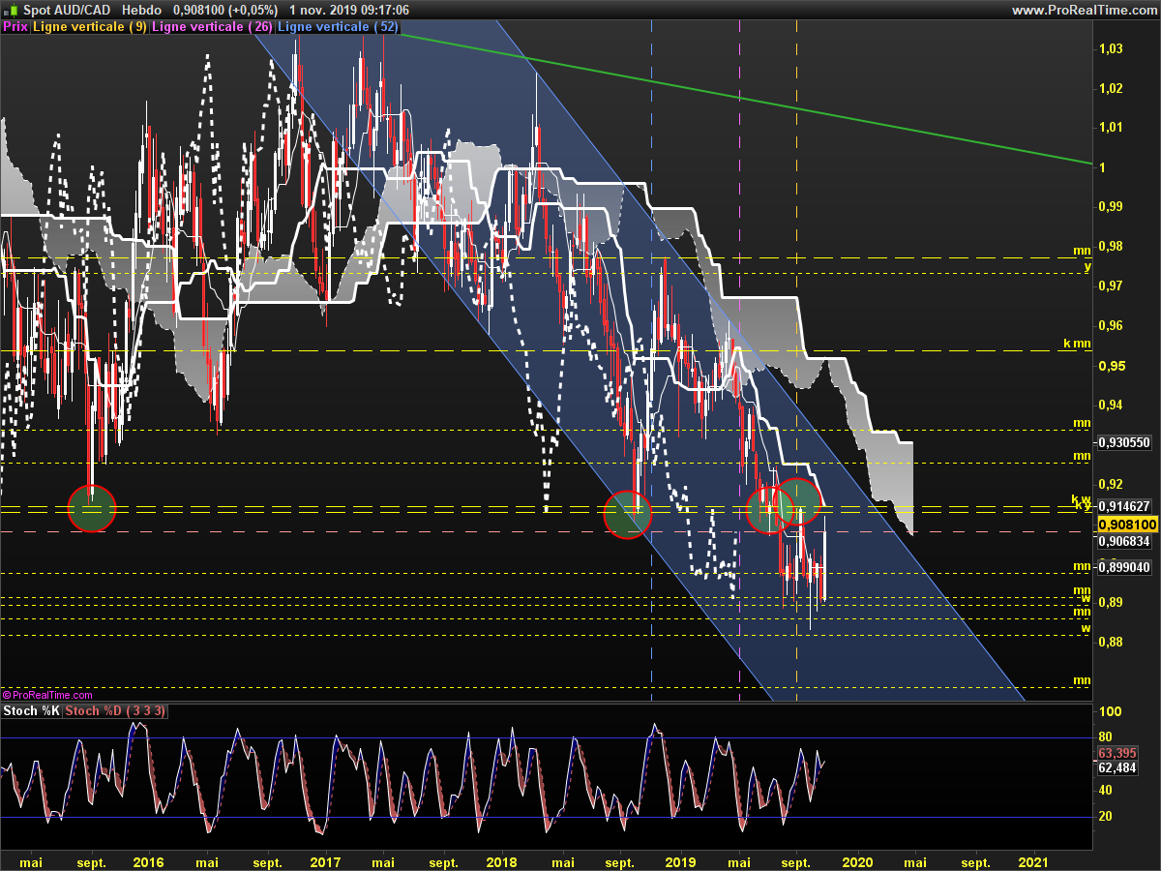Click the 1 nov. 2019 09:17:06 timestamp

[349, 10]
